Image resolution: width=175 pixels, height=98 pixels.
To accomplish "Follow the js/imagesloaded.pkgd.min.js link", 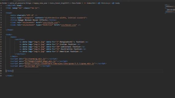I will pos(40,61).
